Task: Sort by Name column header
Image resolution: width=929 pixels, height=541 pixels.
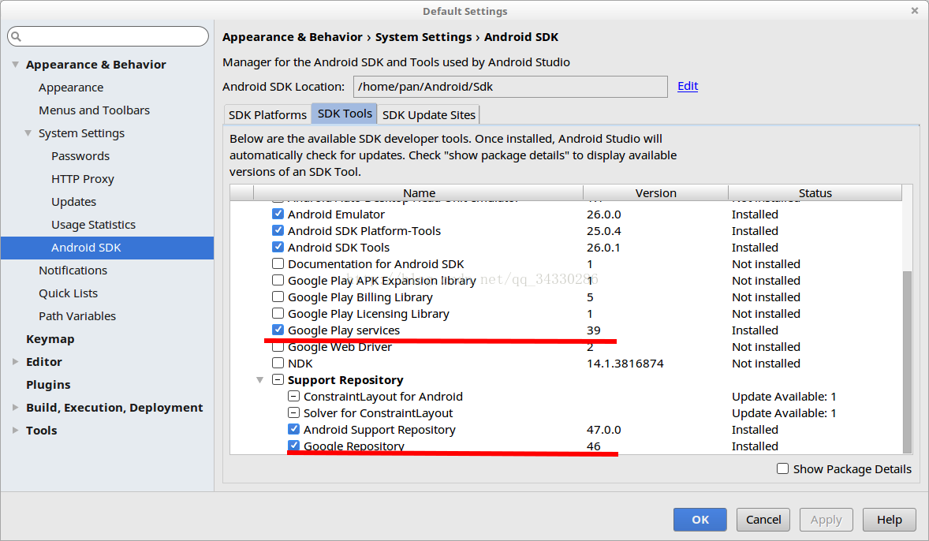Action: [x=419, y=192]
